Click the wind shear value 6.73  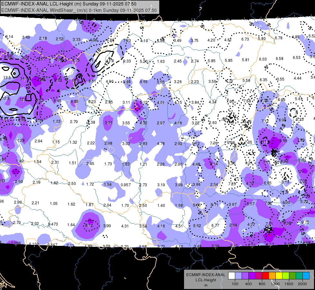[245, 39]
